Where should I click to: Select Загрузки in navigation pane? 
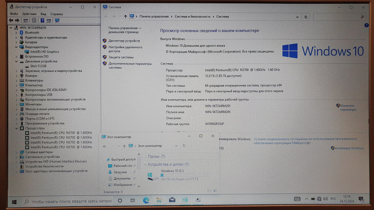pos(120,172)
